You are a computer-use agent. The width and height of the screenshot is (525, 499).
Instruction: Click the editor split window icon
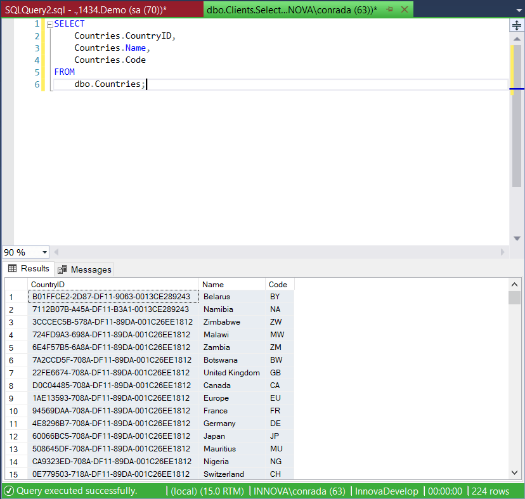(517, 25)
